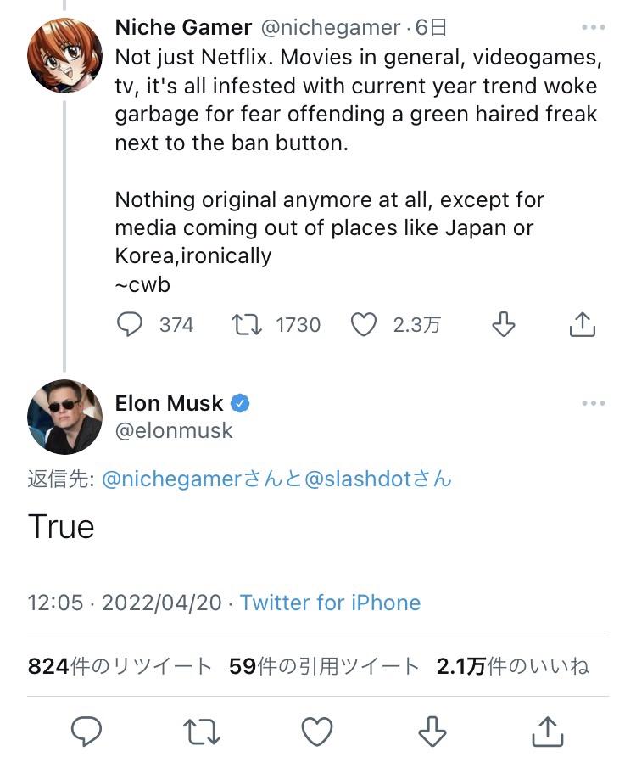Viewport: 636px width, 757px height.
Task: View the 824 retweets list
Action: coord(120,666)
